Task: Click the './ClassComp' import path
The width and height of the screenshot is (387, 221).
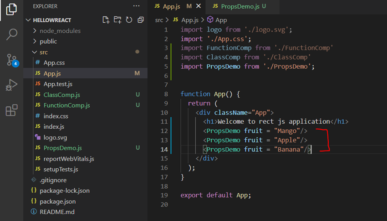Action: click(287, 57)
